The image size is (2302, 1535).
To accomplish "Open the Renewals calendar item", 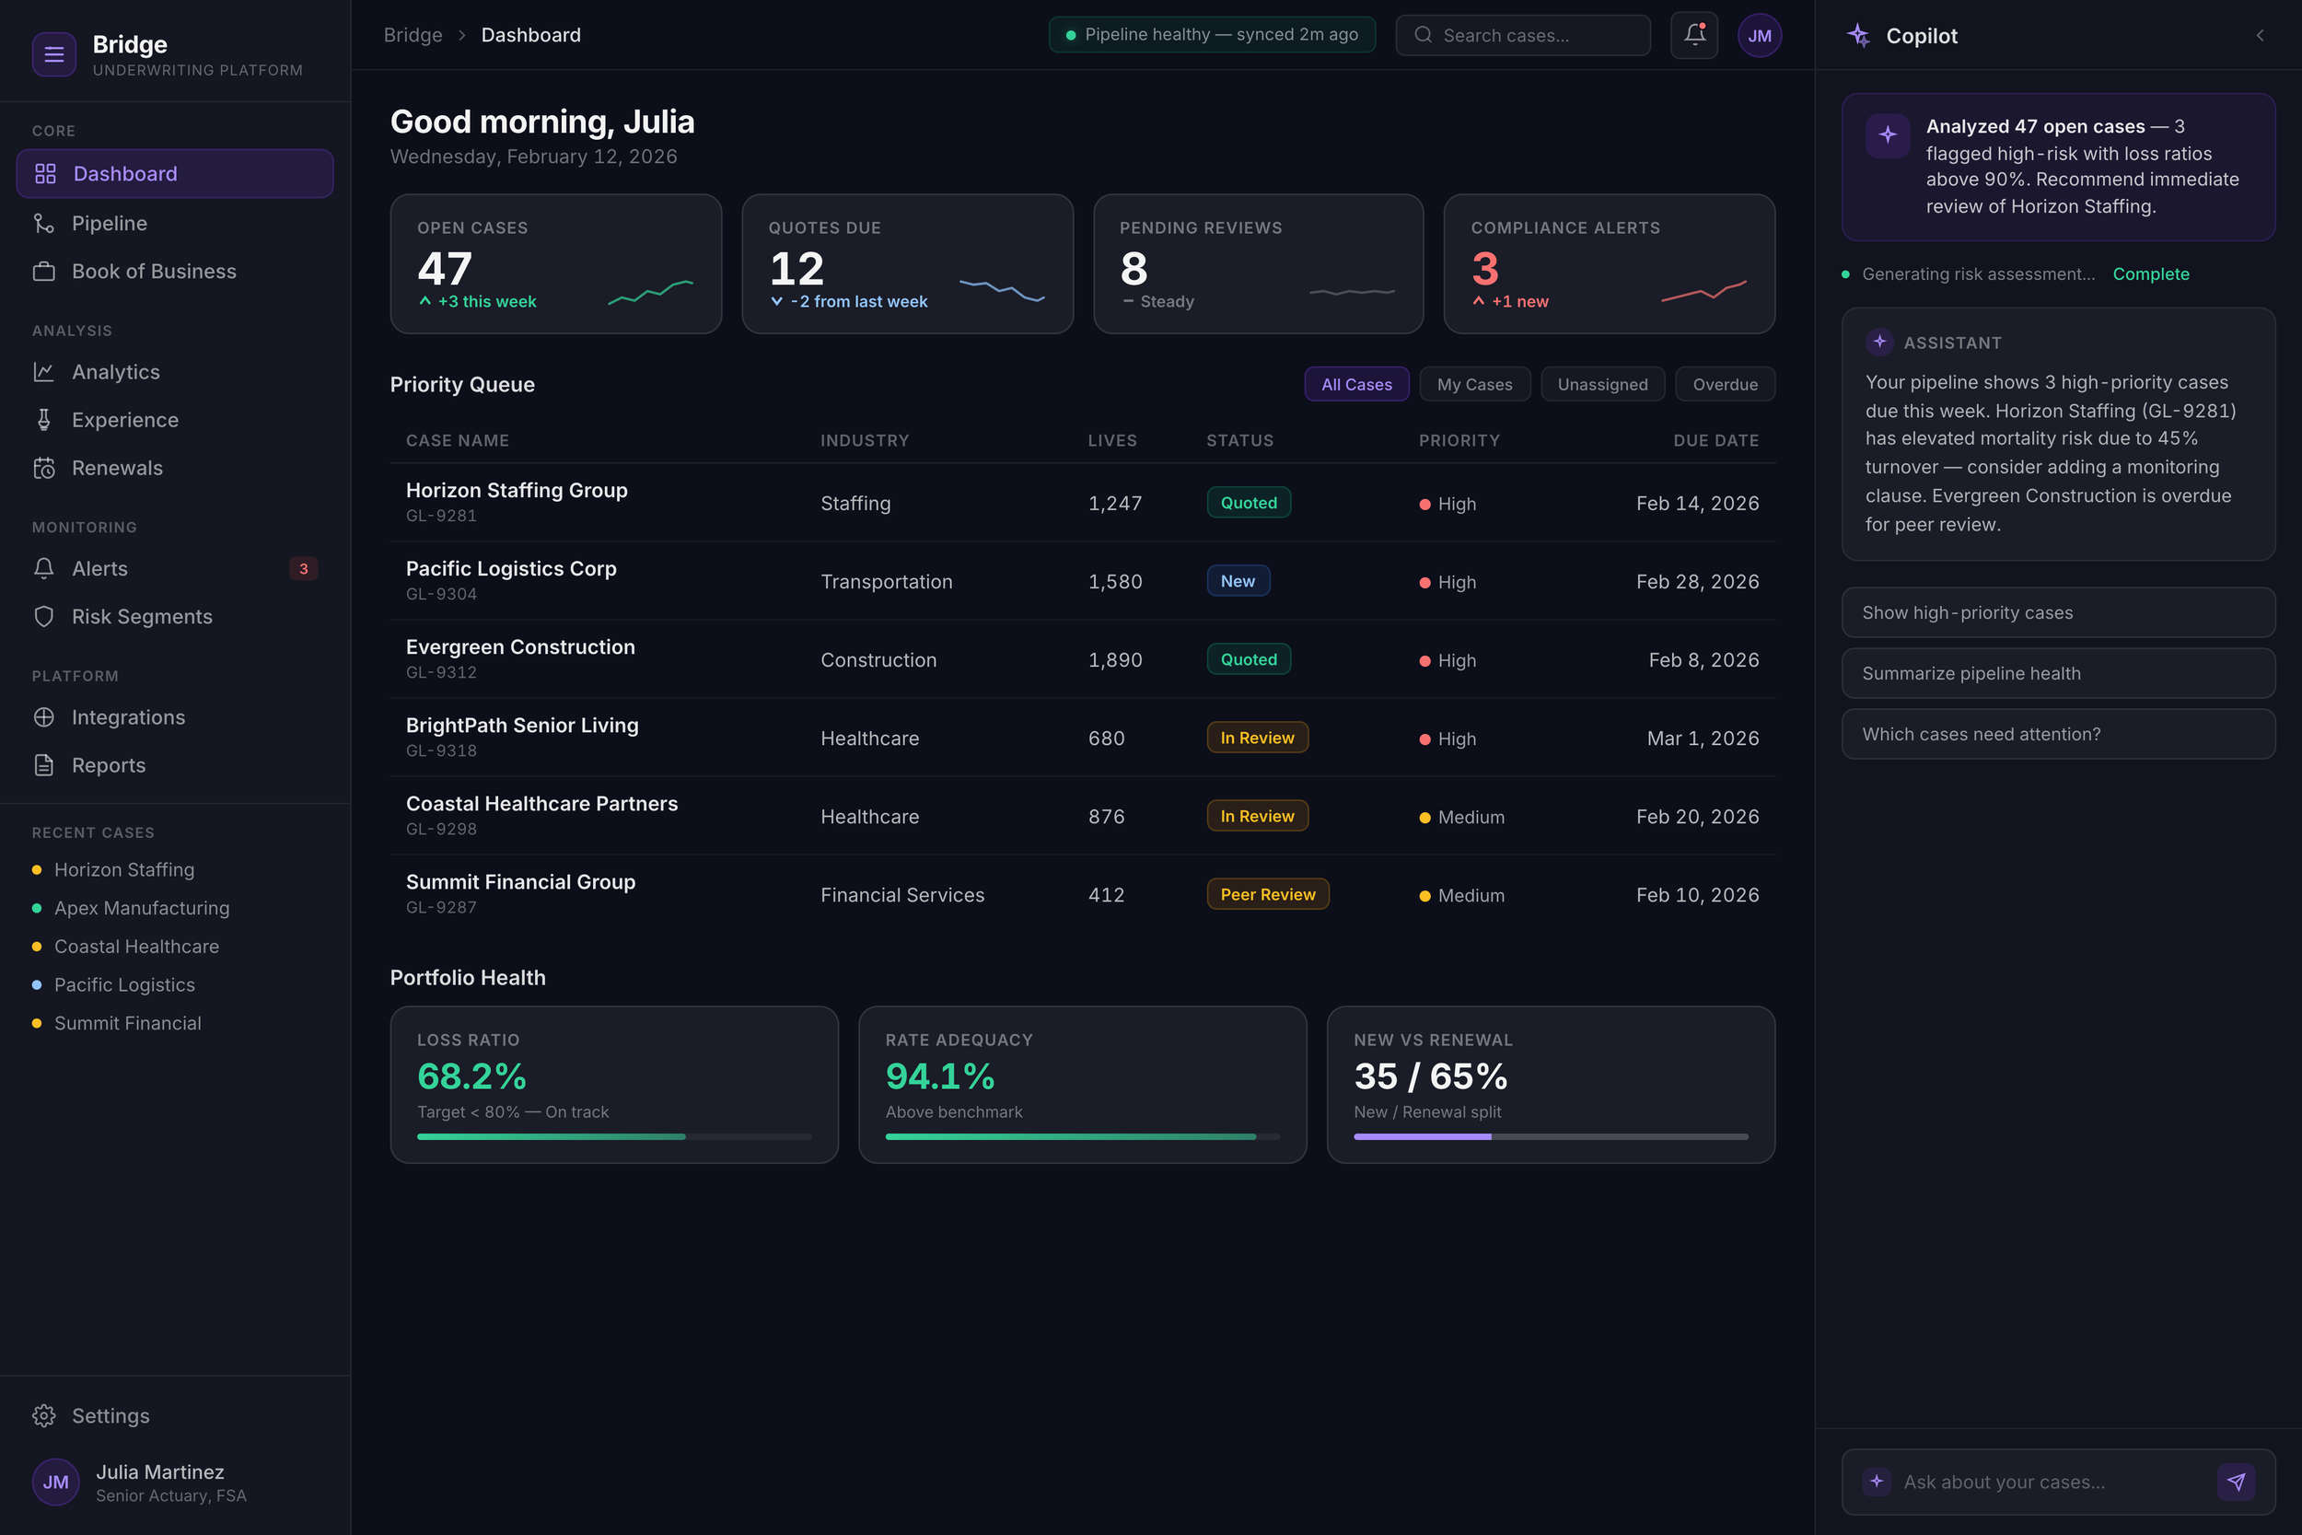I will click(116, 468).
